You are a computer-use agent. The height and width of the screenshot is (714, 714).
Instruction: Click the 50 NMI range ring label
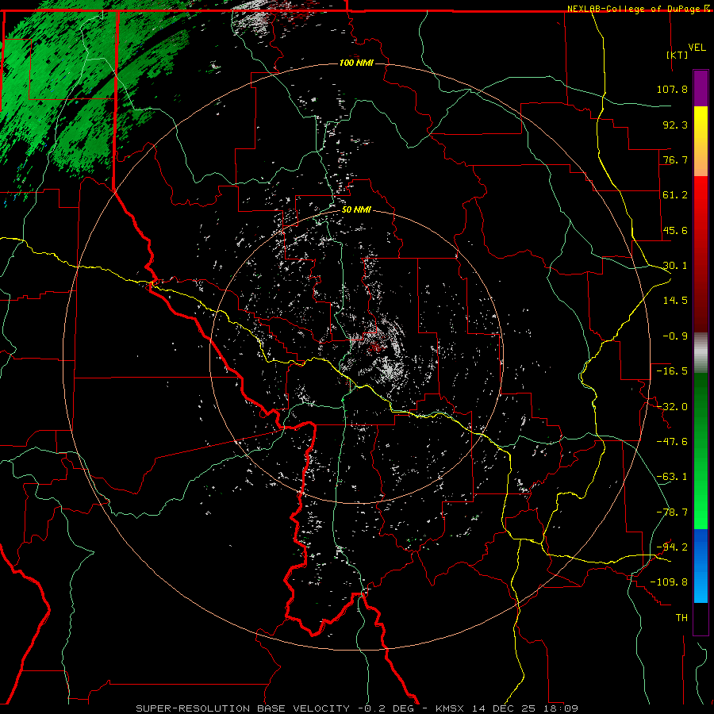point(356,209)
